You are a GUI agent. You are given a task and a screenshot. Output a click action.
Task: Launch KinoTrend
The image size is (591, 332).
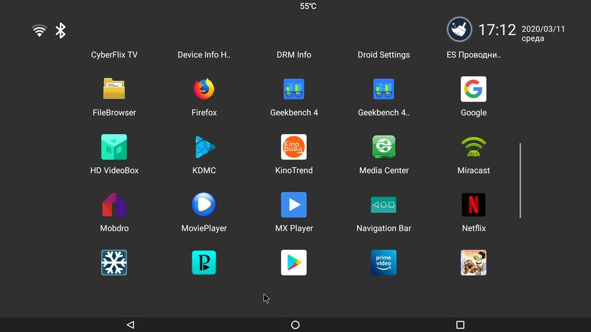pyautogui.click(x=294, y=147)
